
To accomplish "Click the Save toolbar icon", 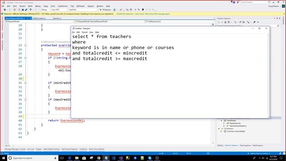I will tap(23, 10).
